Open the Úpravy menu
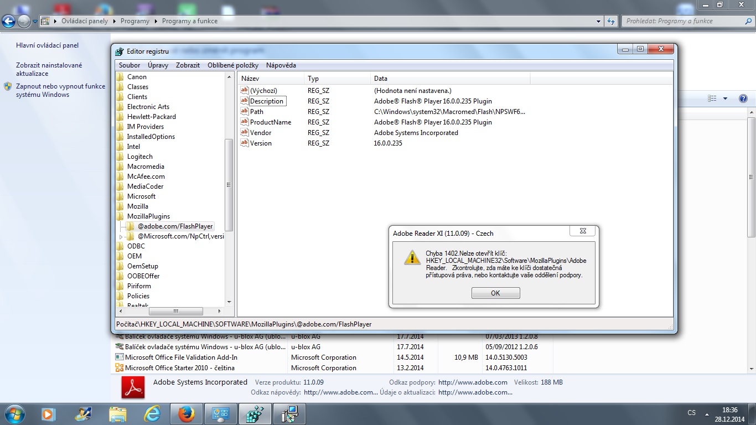756x425 pixels. click(x=158, y=65)
